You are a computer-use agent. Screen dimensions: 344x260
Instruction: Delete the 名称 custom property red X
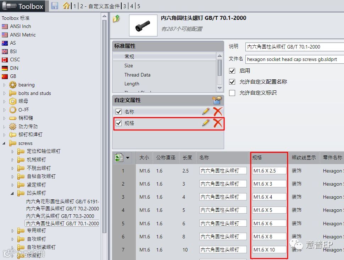pyautogui.click(x=218, y=112)
